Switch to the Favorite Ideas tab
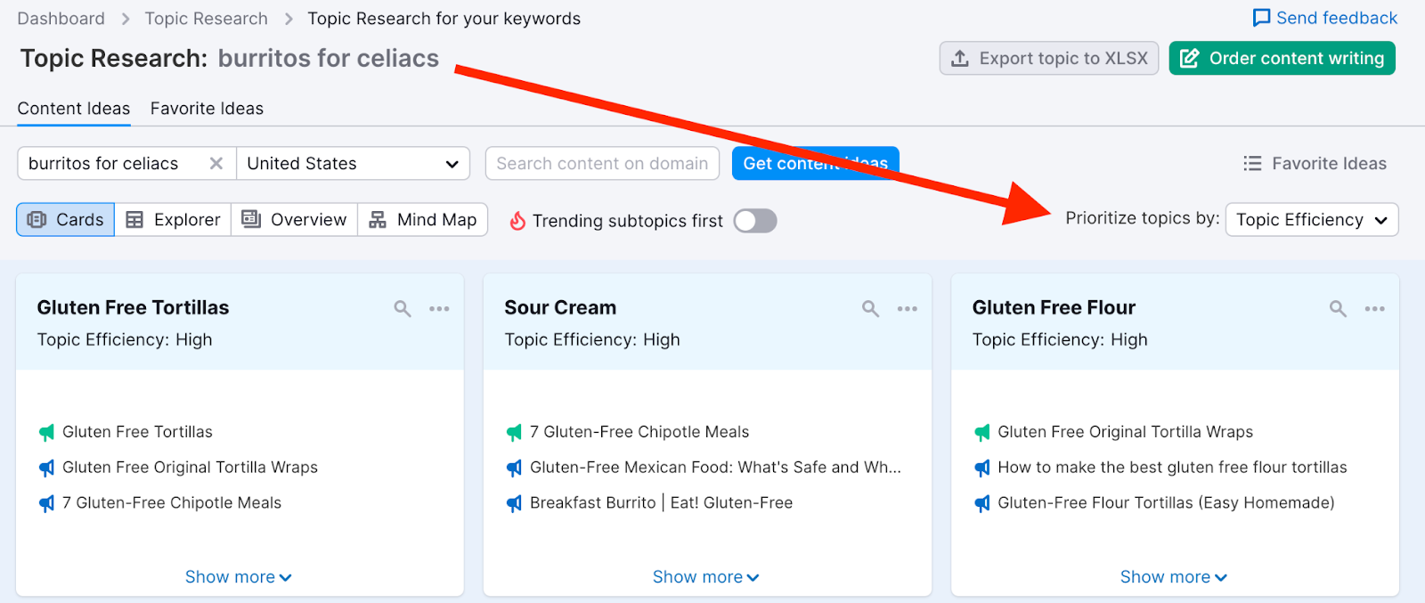Image resolution: width=1425 pixels, height=603 pixels. (x=207, y=109)
